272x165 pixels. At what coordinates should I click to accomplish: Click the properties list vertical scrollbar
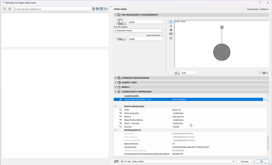[268, 144]
